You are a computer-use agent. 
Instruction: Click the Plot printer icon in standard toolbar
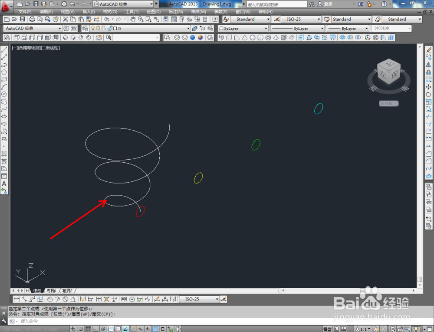point(32,19)
